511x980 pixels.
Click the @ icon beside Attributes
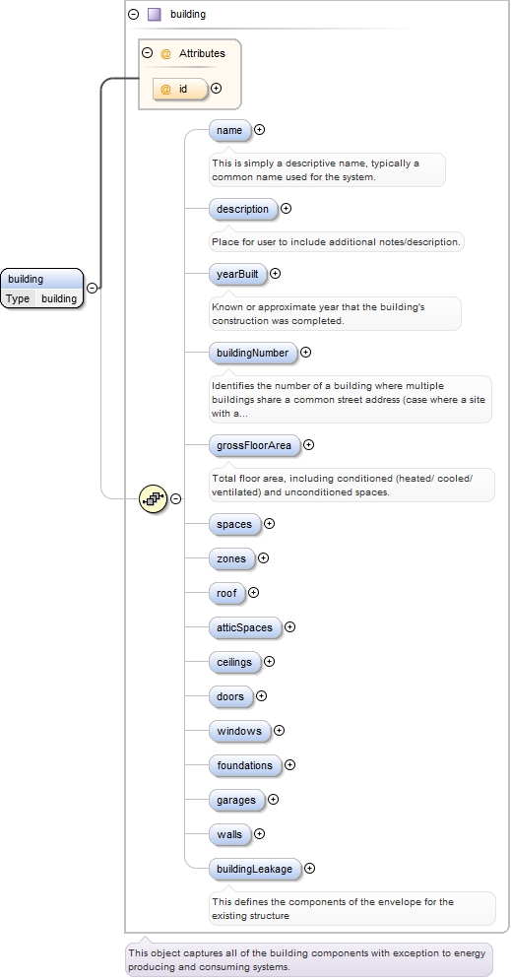(165, 54)
